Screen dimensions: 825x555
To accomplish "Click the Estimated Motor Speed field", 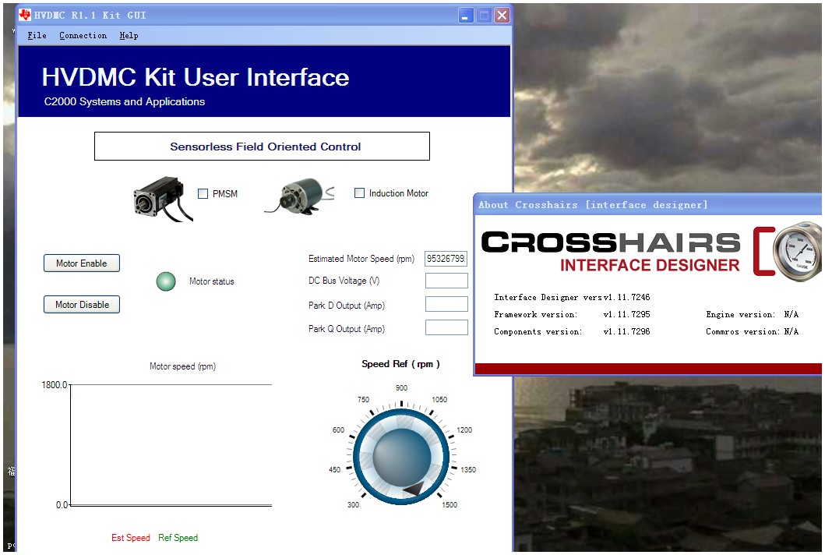I will point(446,259).
